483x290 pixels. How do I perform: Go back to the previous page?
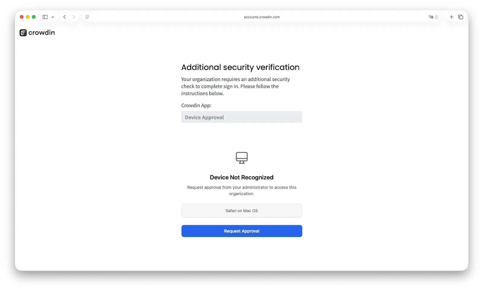point(64,17)
